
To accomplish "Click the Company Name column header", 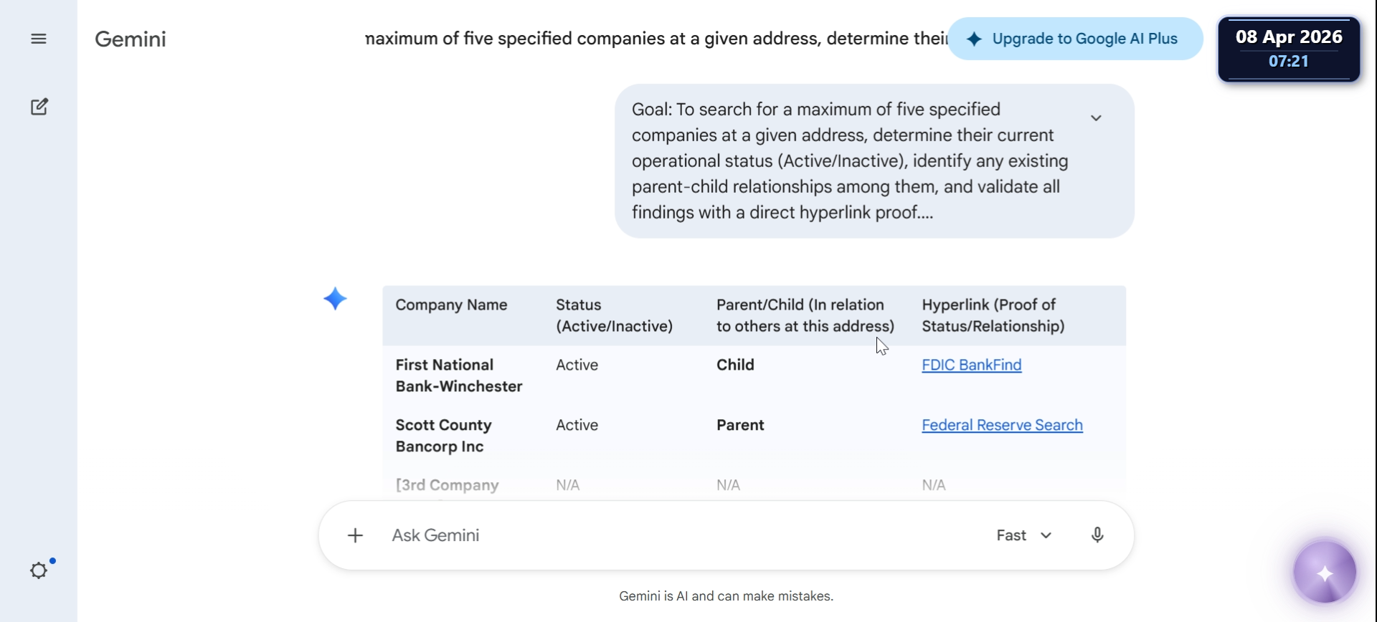I will click(x=451, y=305).
